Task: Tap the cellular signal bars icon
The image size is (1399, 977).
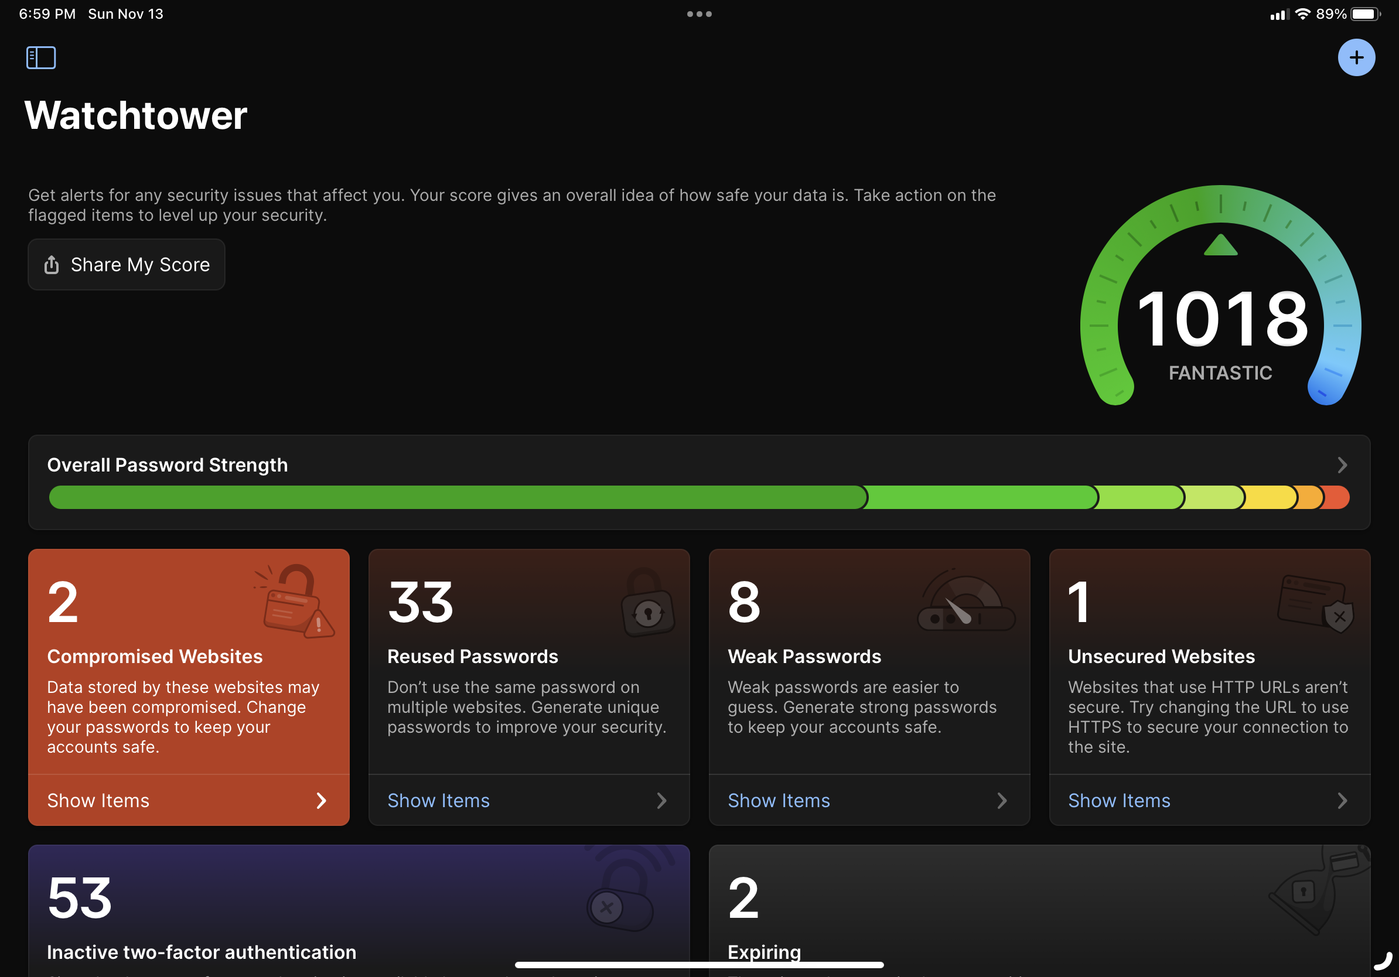Action: [x=1279, y=15]
